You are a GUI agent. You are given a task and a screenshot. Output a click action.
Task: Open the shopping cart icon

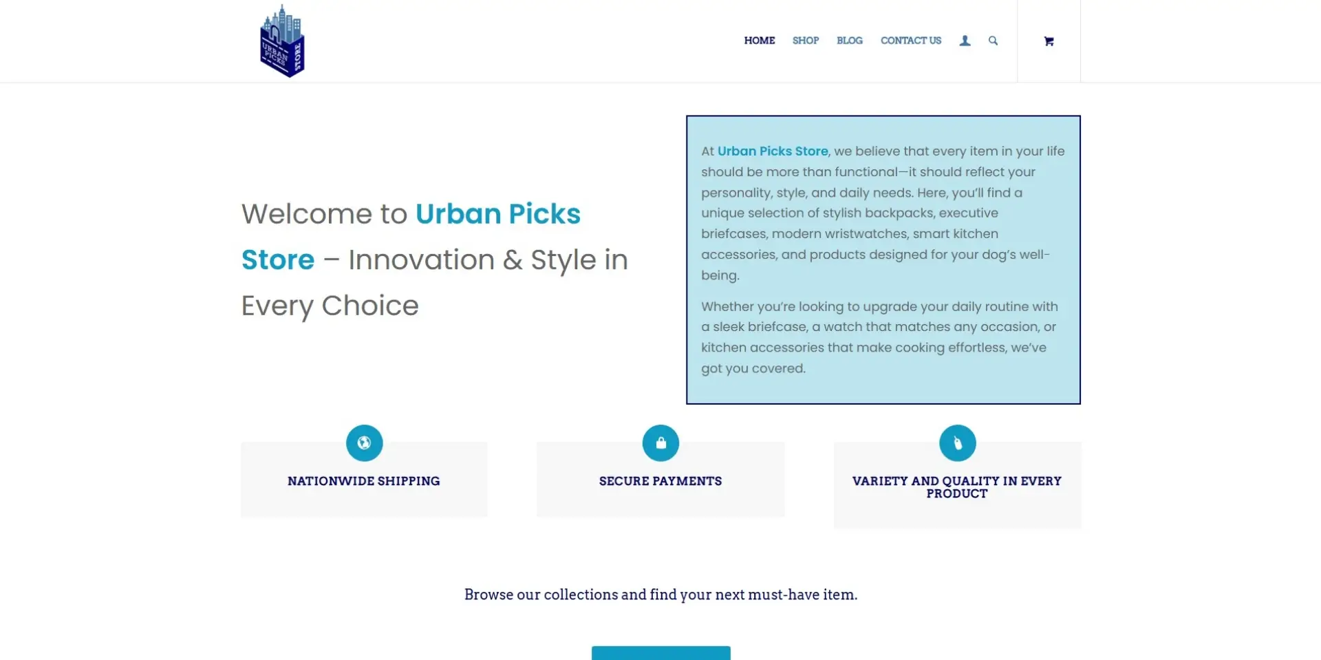tap(1049, 41)
